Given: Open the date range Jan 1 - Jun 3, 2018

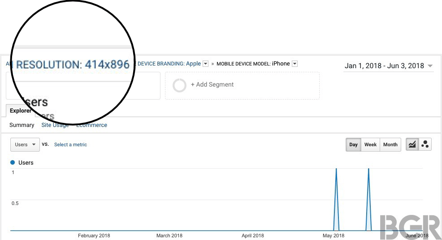Looking at the screenshot, I should coord(388,66).
